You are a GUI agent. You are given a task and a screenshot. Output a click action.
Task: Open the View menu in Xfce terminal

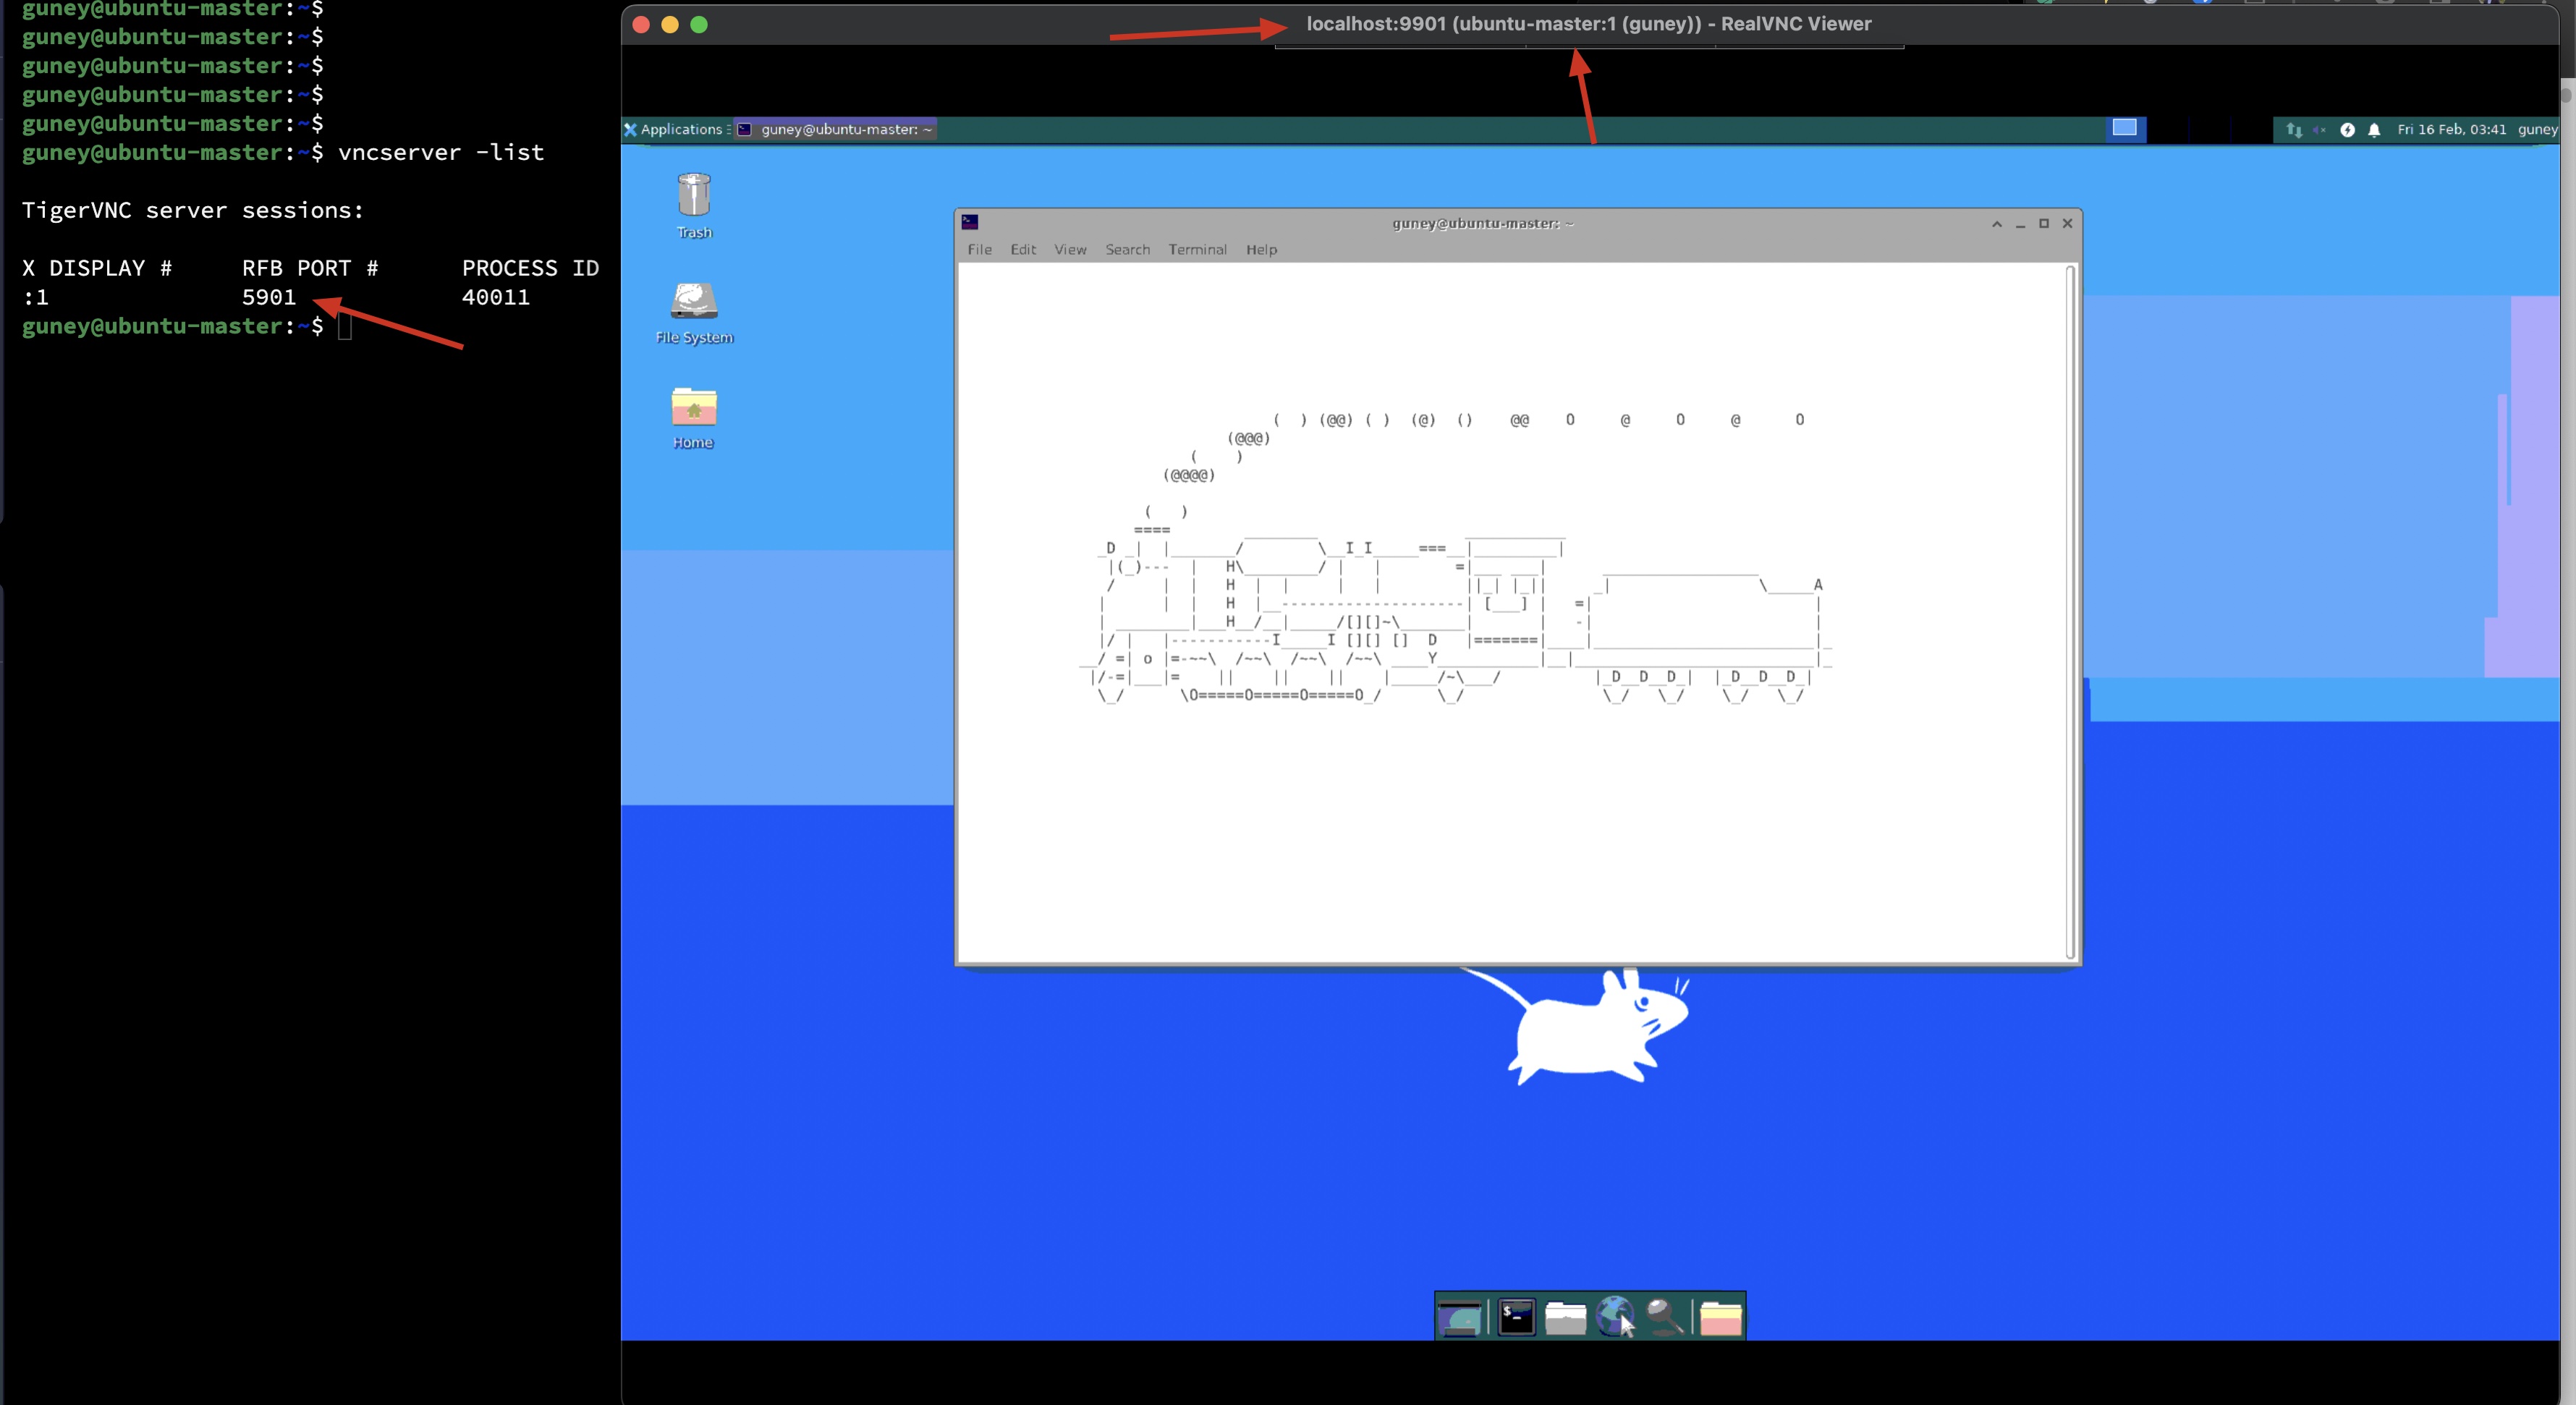click(x=1070, y=249)
